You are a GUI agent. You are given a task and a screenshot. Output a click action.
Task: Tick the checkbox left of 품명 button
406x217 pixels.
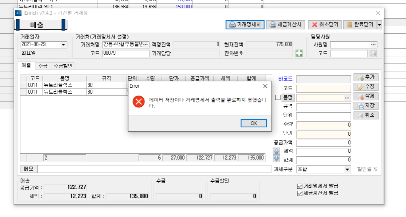277,98
